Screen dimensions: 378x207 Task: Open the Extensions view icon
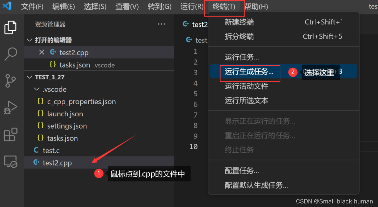coord(10,134)
